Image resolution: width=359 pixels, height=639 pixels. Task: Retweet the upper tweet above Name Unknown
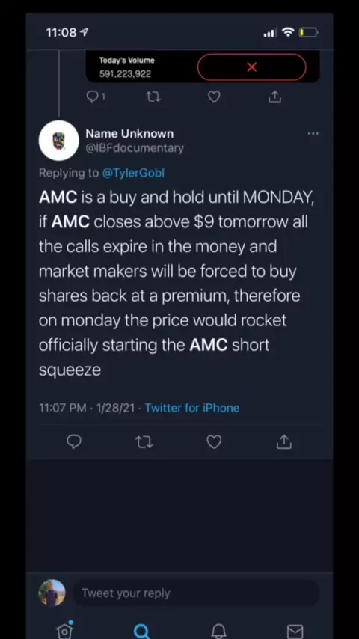click(x=153, y=97)
